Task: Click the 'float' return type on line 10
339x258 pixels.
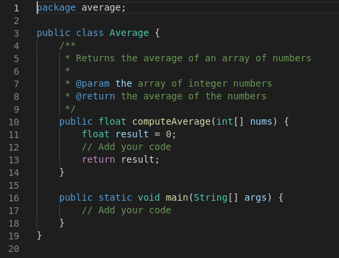Action: click(113, 121)
